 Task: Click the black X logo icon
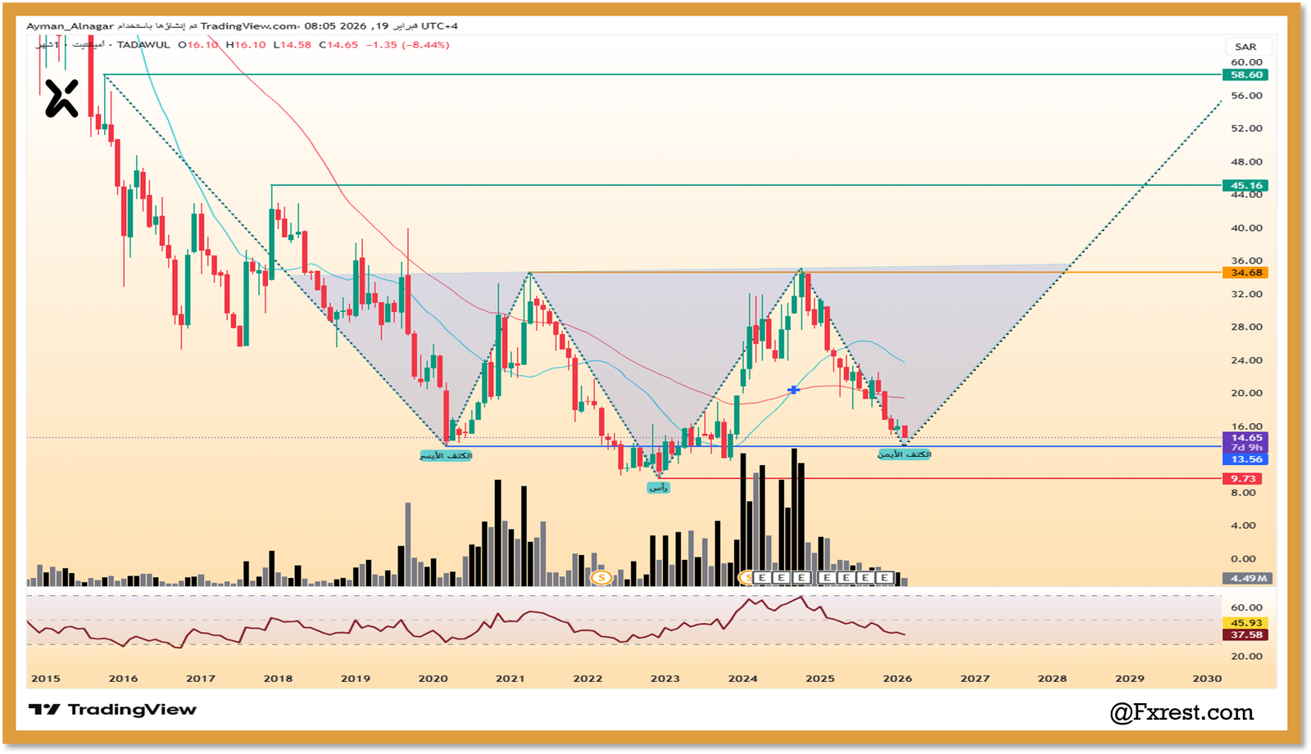61,98
